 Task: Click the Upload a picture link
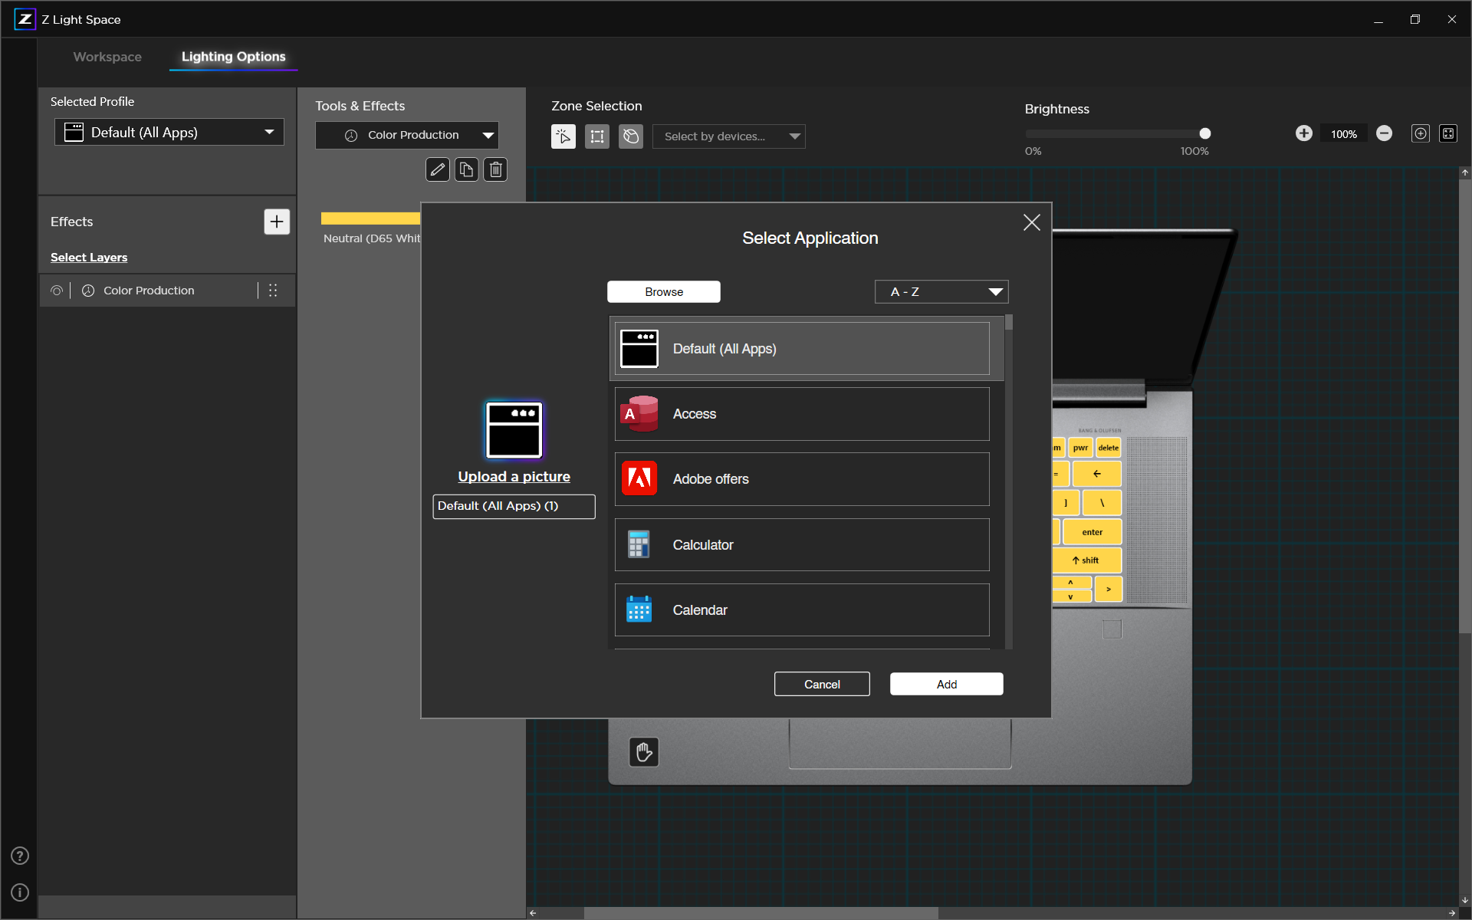[514, 477]
